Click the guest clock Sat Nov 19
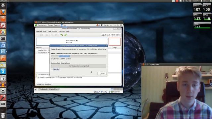The width and height of the screenshot is (212, 119). (111, 25)
